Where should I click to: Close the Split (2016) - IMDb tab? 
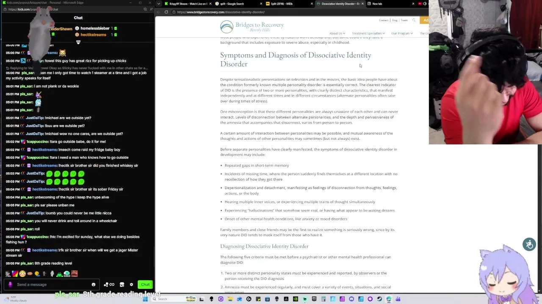312,4
